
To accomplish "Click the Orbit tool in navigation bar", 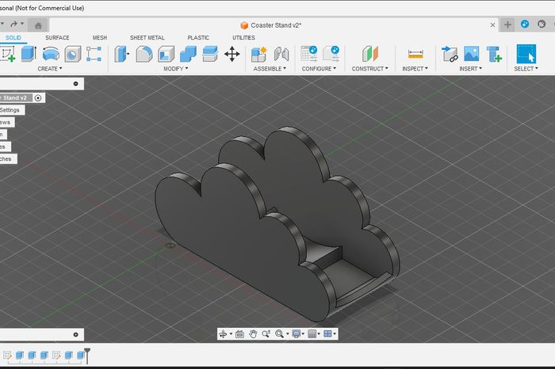I will 223,333.
